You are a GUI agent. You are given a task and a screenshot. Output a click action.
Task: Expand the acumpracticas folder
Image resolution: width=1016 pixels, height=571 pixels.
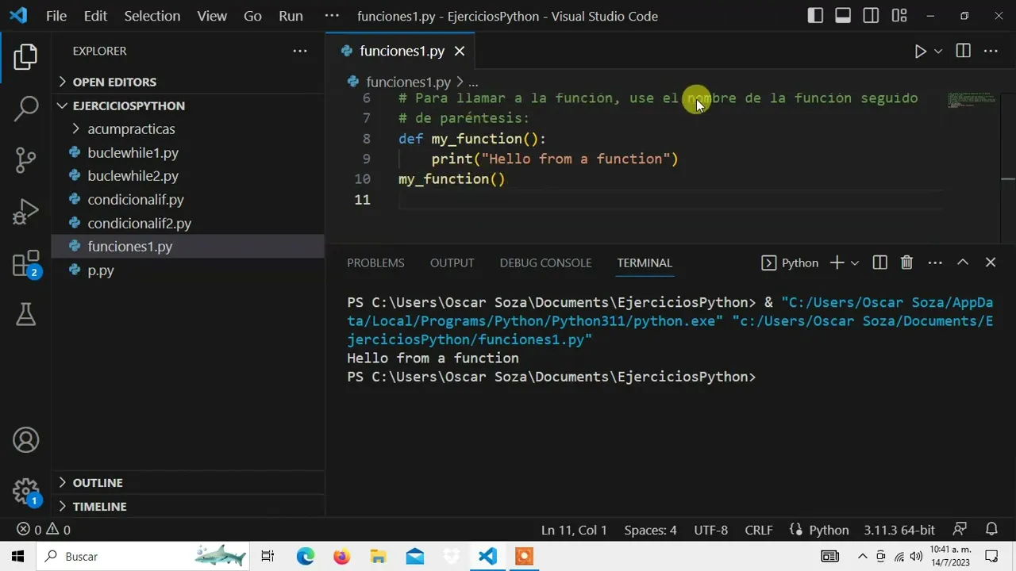188,128
